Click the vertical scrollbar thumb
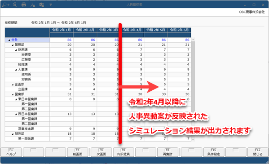This screenshot has width=269, height=164. click(193, 76)
